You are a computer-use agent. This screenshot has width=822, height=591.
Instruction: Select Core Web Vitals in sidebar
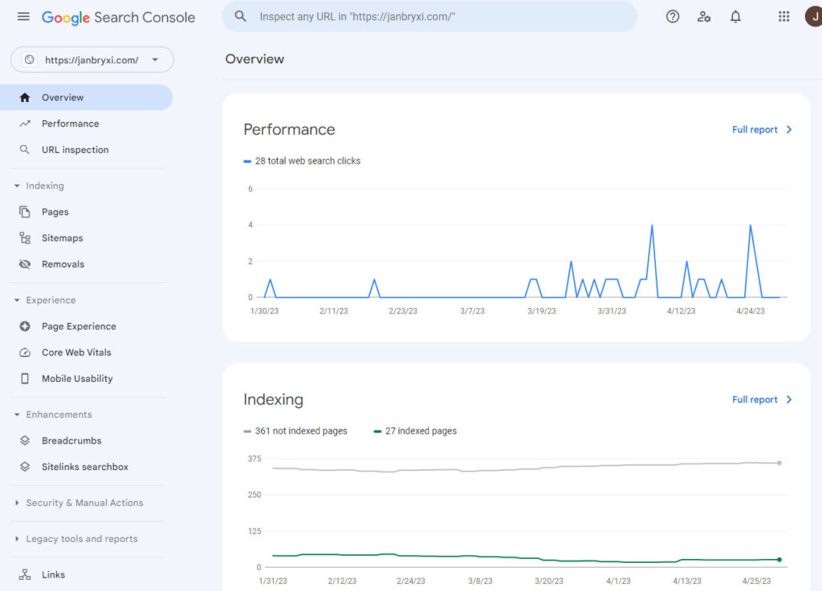click(x=76, y=353)
